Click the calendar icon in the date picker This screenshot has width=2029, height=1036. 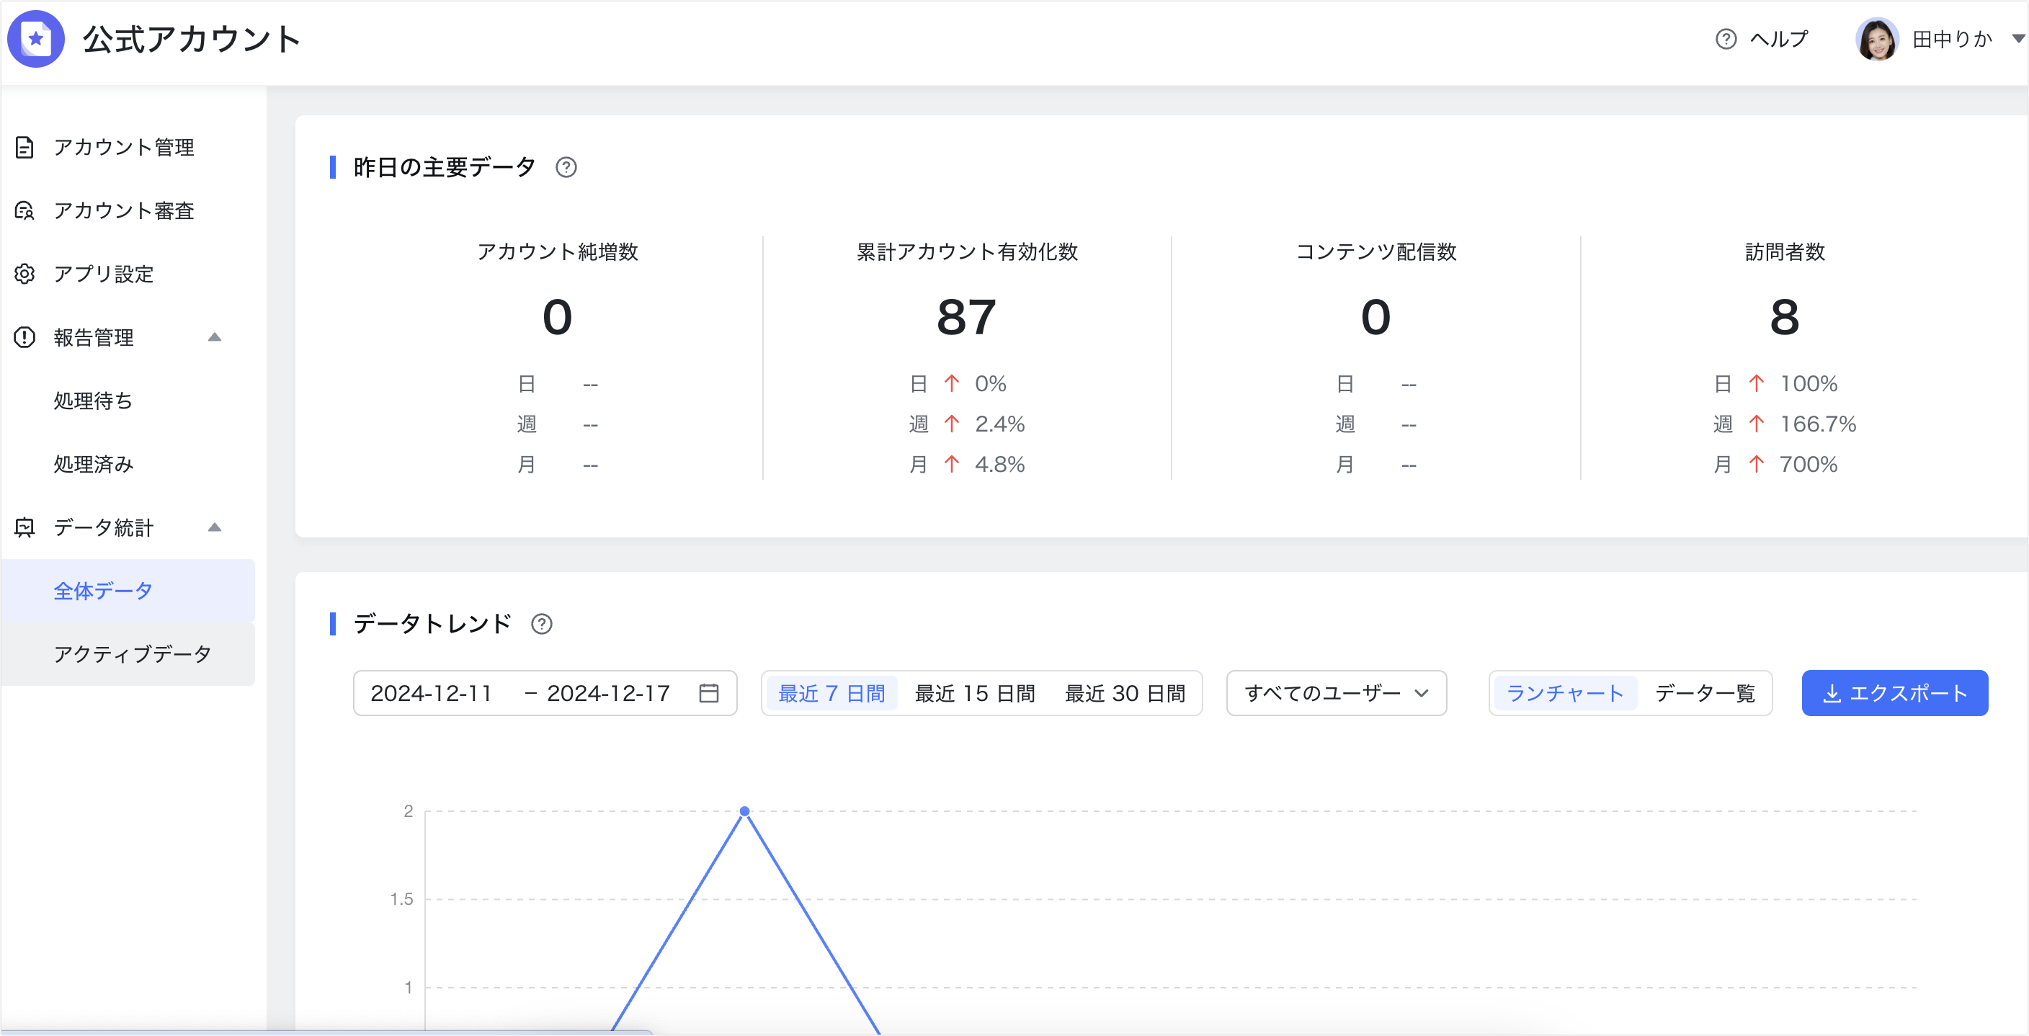pos(709,692)
